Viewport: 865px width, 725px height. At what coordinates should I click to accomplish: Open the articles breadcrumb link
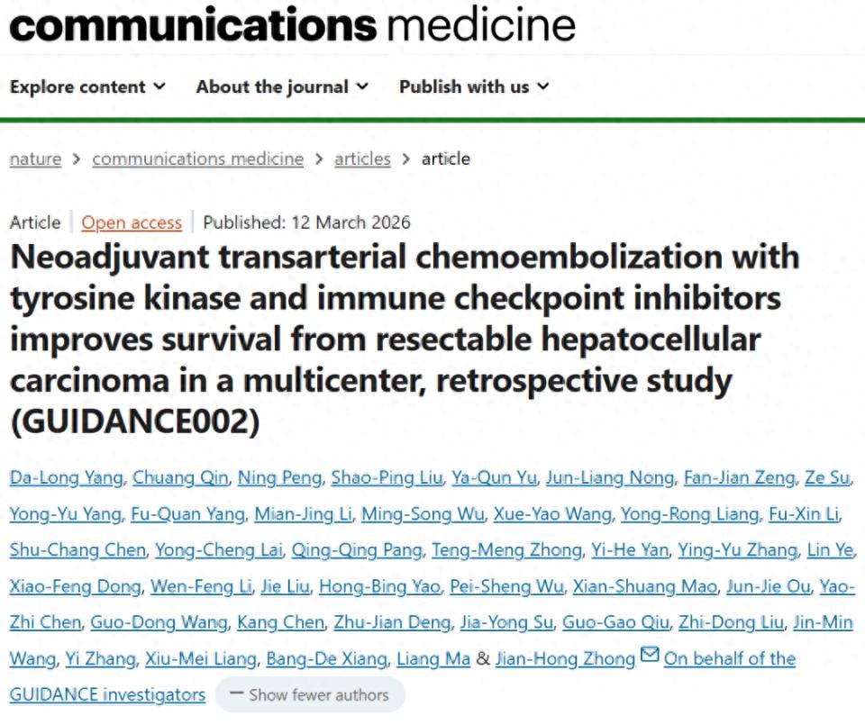point(362,159)
